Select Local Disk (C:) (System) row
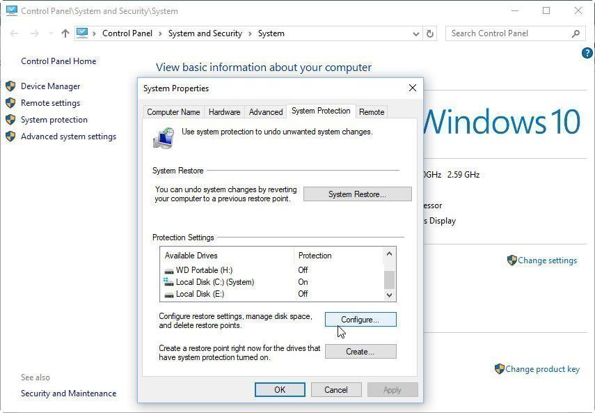The image size is (595, 413). click(x=271, y=282)
